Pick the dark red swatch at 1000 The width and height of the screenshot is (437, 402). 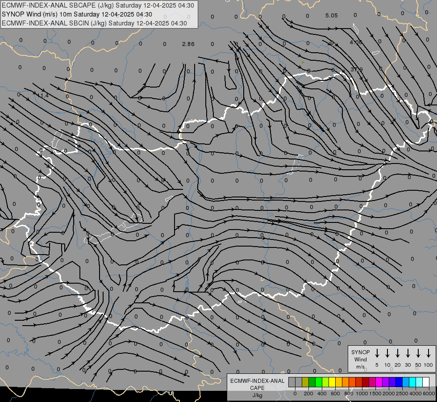(366, 382)
